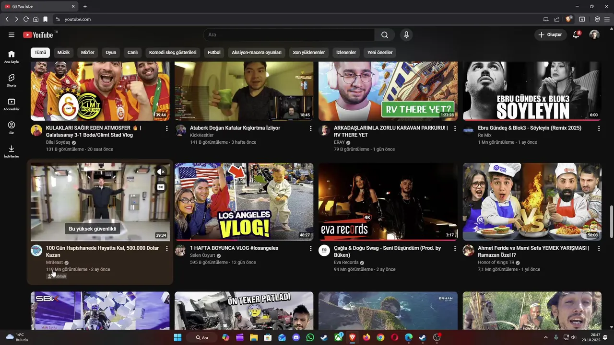Start voice search with the microphone
614x345 pixels.
[406, 34]
